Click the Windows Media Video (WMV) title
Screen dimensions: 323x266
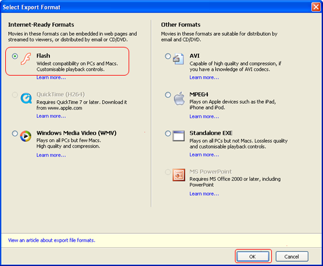click(x=76, y=133)
